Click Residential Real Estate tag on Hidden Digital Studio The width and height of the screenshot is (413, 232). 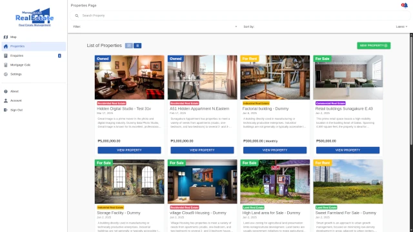[112, 103]
